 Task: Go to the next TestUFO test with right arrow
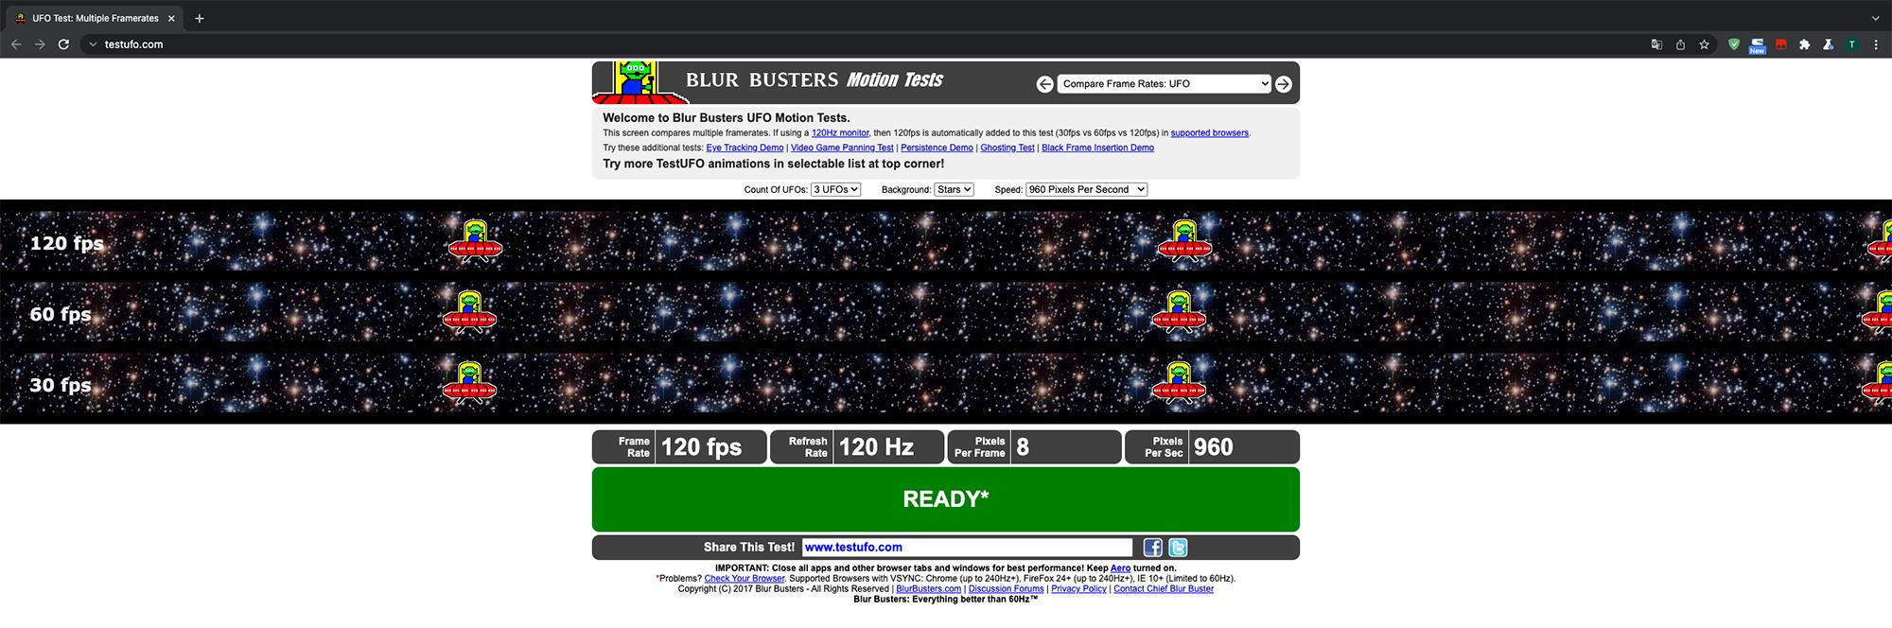1283,84
